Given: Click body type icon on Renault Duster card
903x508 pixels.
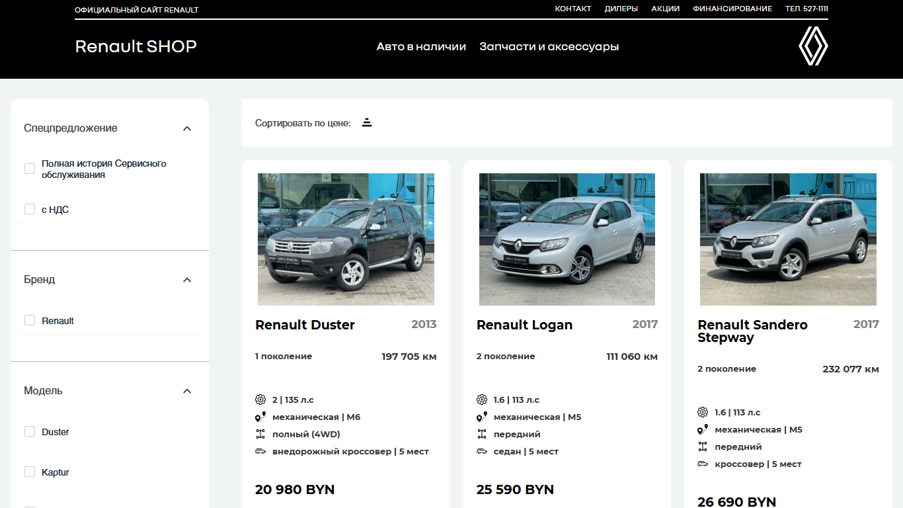Looking at the screenshot, I should [x=260, y=451].
